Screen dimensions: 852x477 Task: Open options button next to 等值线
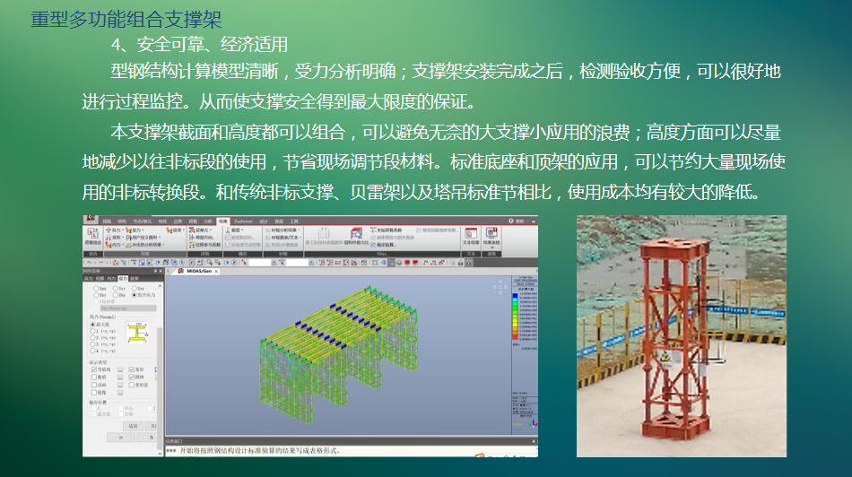tap(120, 369)
